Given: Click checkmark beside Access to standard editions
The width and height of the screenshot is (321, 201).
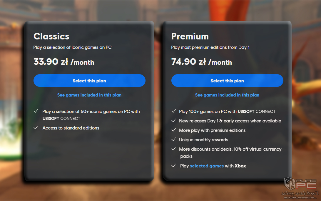Looking at the screenshot, I should (x=36, y=128).
